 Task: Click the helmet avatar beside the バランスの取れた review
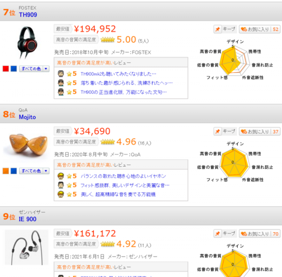click(61, 176)
